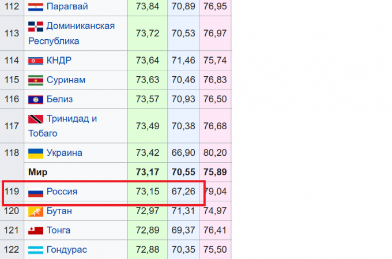Click the Suriname flag icon
Screen dimensions: 392x259
pyautogui.click(x=36, y=80)
